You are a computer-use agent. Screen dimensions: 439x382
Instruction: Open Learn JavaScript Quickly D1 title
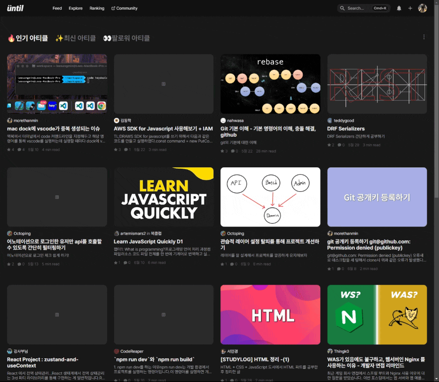pos(148,241)
